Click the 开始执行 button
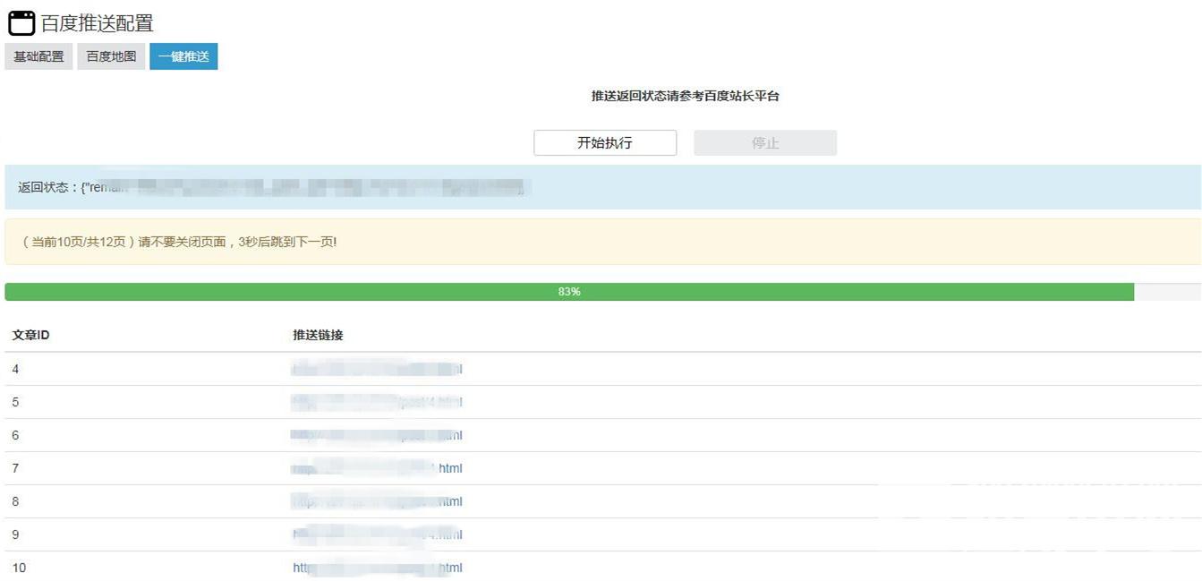Screen dimensions: 1202x581 point(605,141)
